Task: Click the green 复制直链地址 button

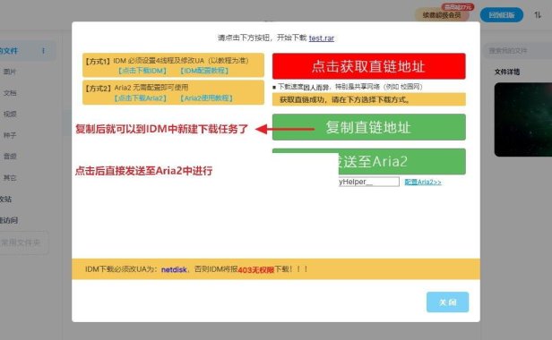Action: tap(368, 127)
